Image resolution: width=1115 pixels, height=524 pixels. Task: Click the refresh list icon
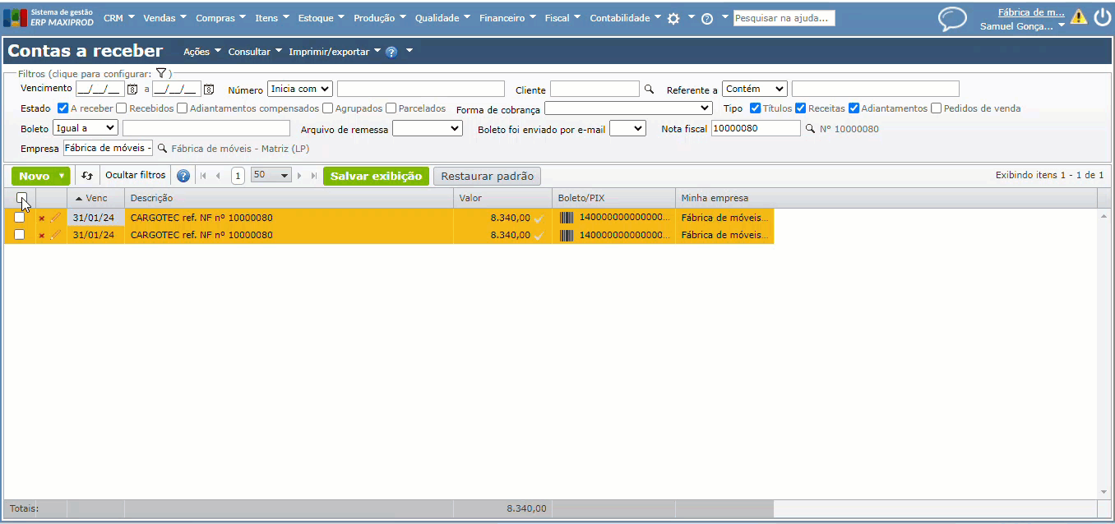pos(87,176)
